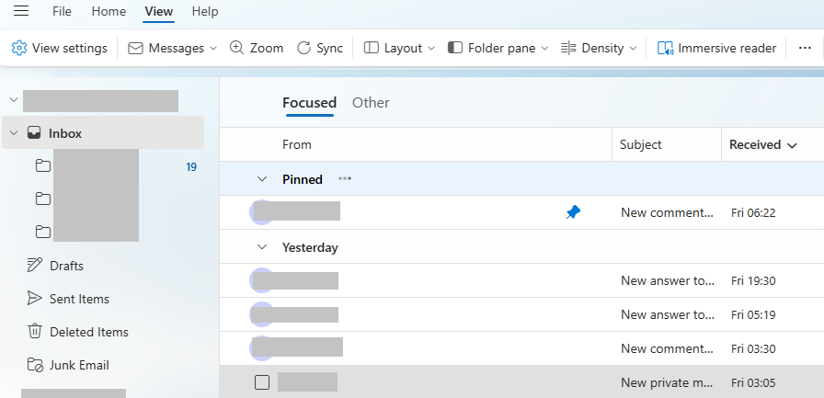Click the Density icon
The height and width of the screenshot is (398, 824).
point(568,49)
